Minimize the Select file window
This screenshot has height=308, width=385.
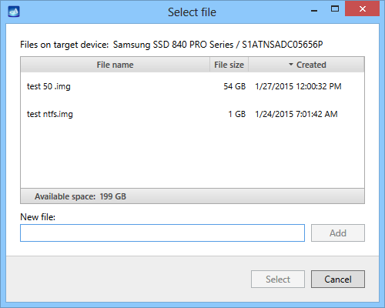[314, 11]
